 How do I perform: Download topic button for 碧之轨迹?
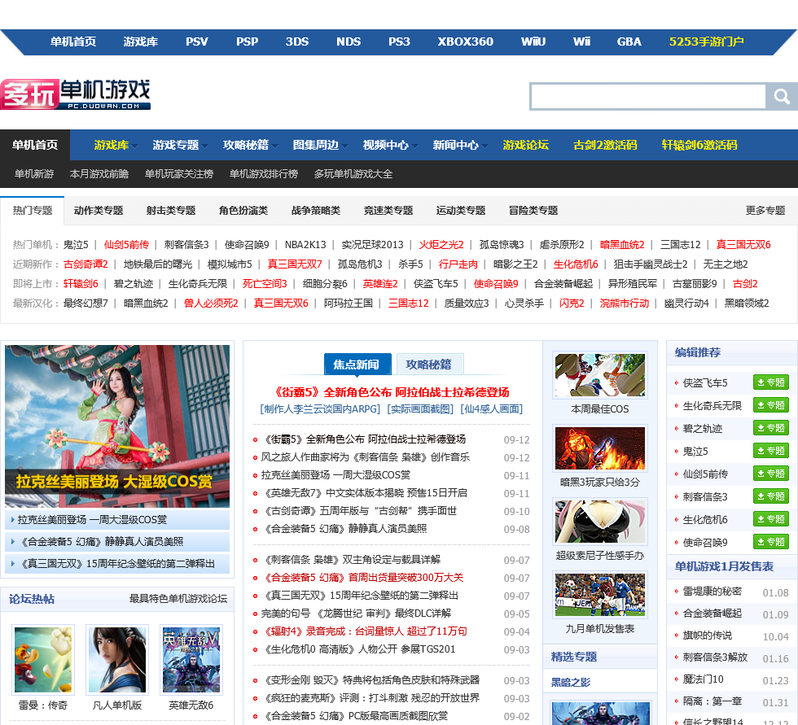pos(770,428)
